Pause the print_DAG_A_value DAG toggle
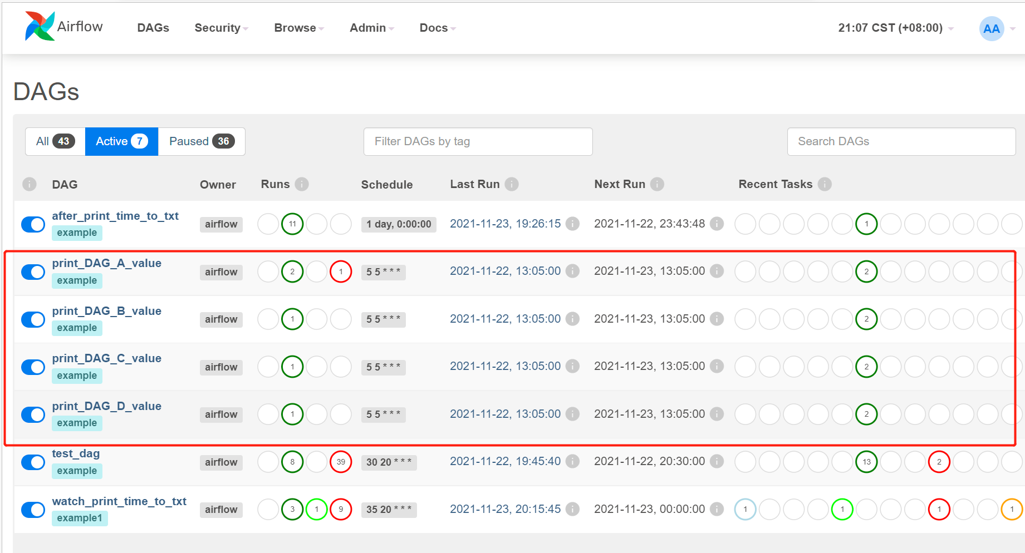Viewport: 1025px width, 553px height. [33, 272]
